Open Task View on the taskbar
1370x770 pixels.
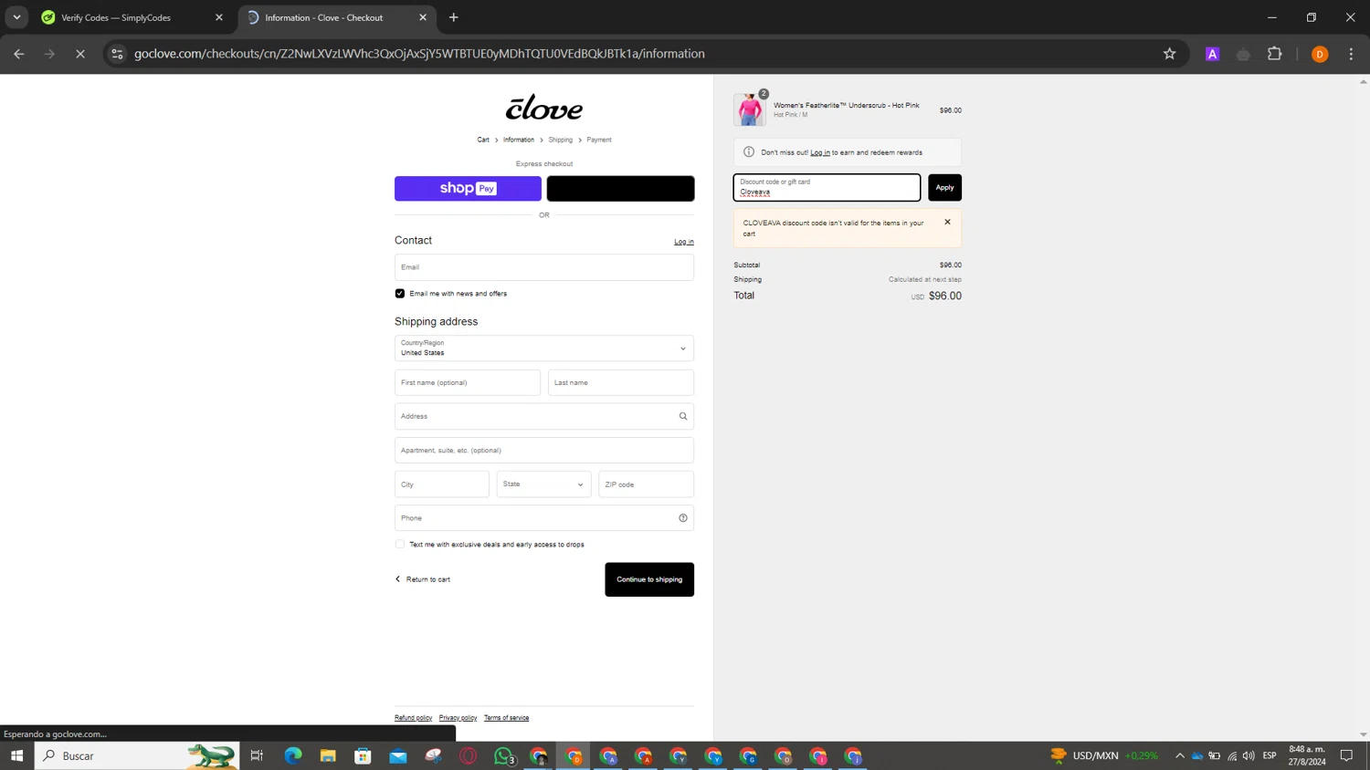[x=257, y=755]
